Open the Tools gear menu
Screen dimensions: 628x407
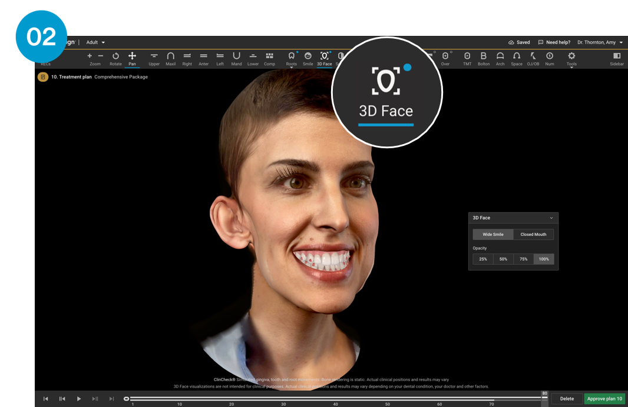coord(571,58)
